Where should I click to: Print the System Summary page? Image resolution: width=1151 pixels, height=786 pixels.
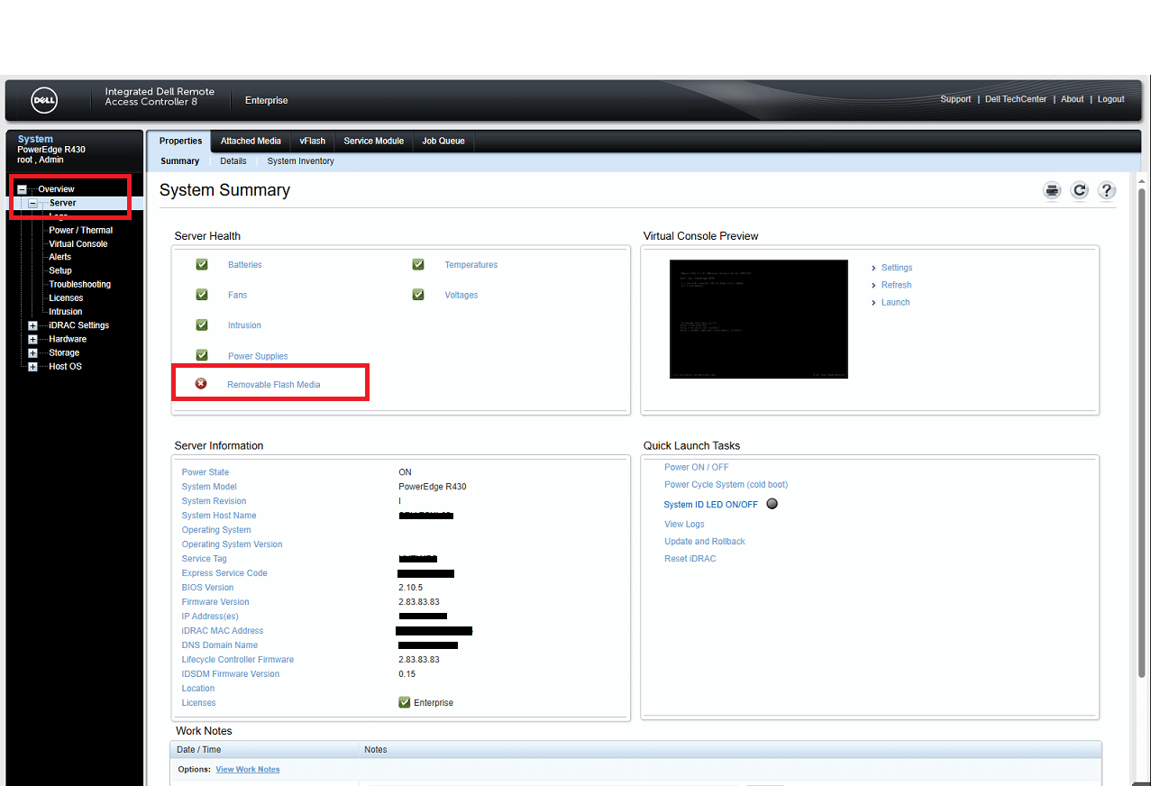pos(1052,190)
